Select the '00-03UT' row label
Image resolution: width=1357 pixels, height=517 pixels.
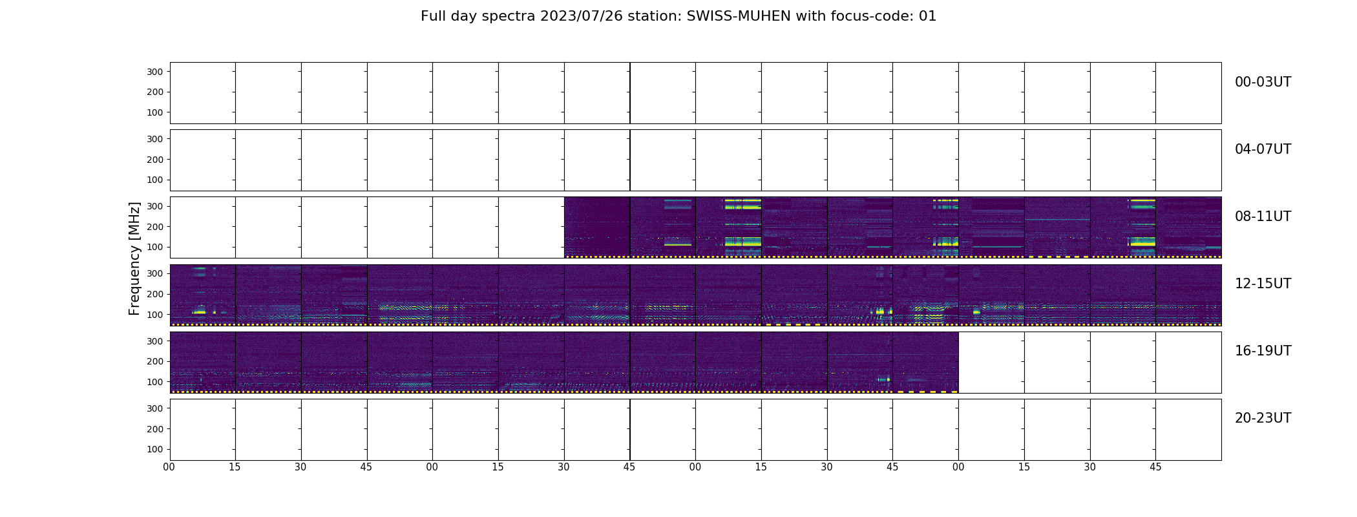(x=1263, y=82)
